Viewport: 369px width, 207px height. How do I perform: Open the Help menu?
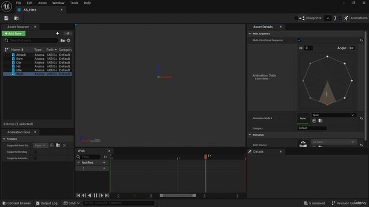pos(87,3)
